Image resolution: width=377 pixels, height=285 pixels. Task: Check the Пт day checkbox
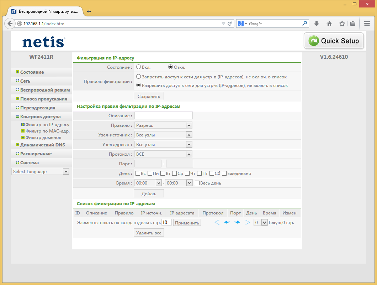point(199,173)
